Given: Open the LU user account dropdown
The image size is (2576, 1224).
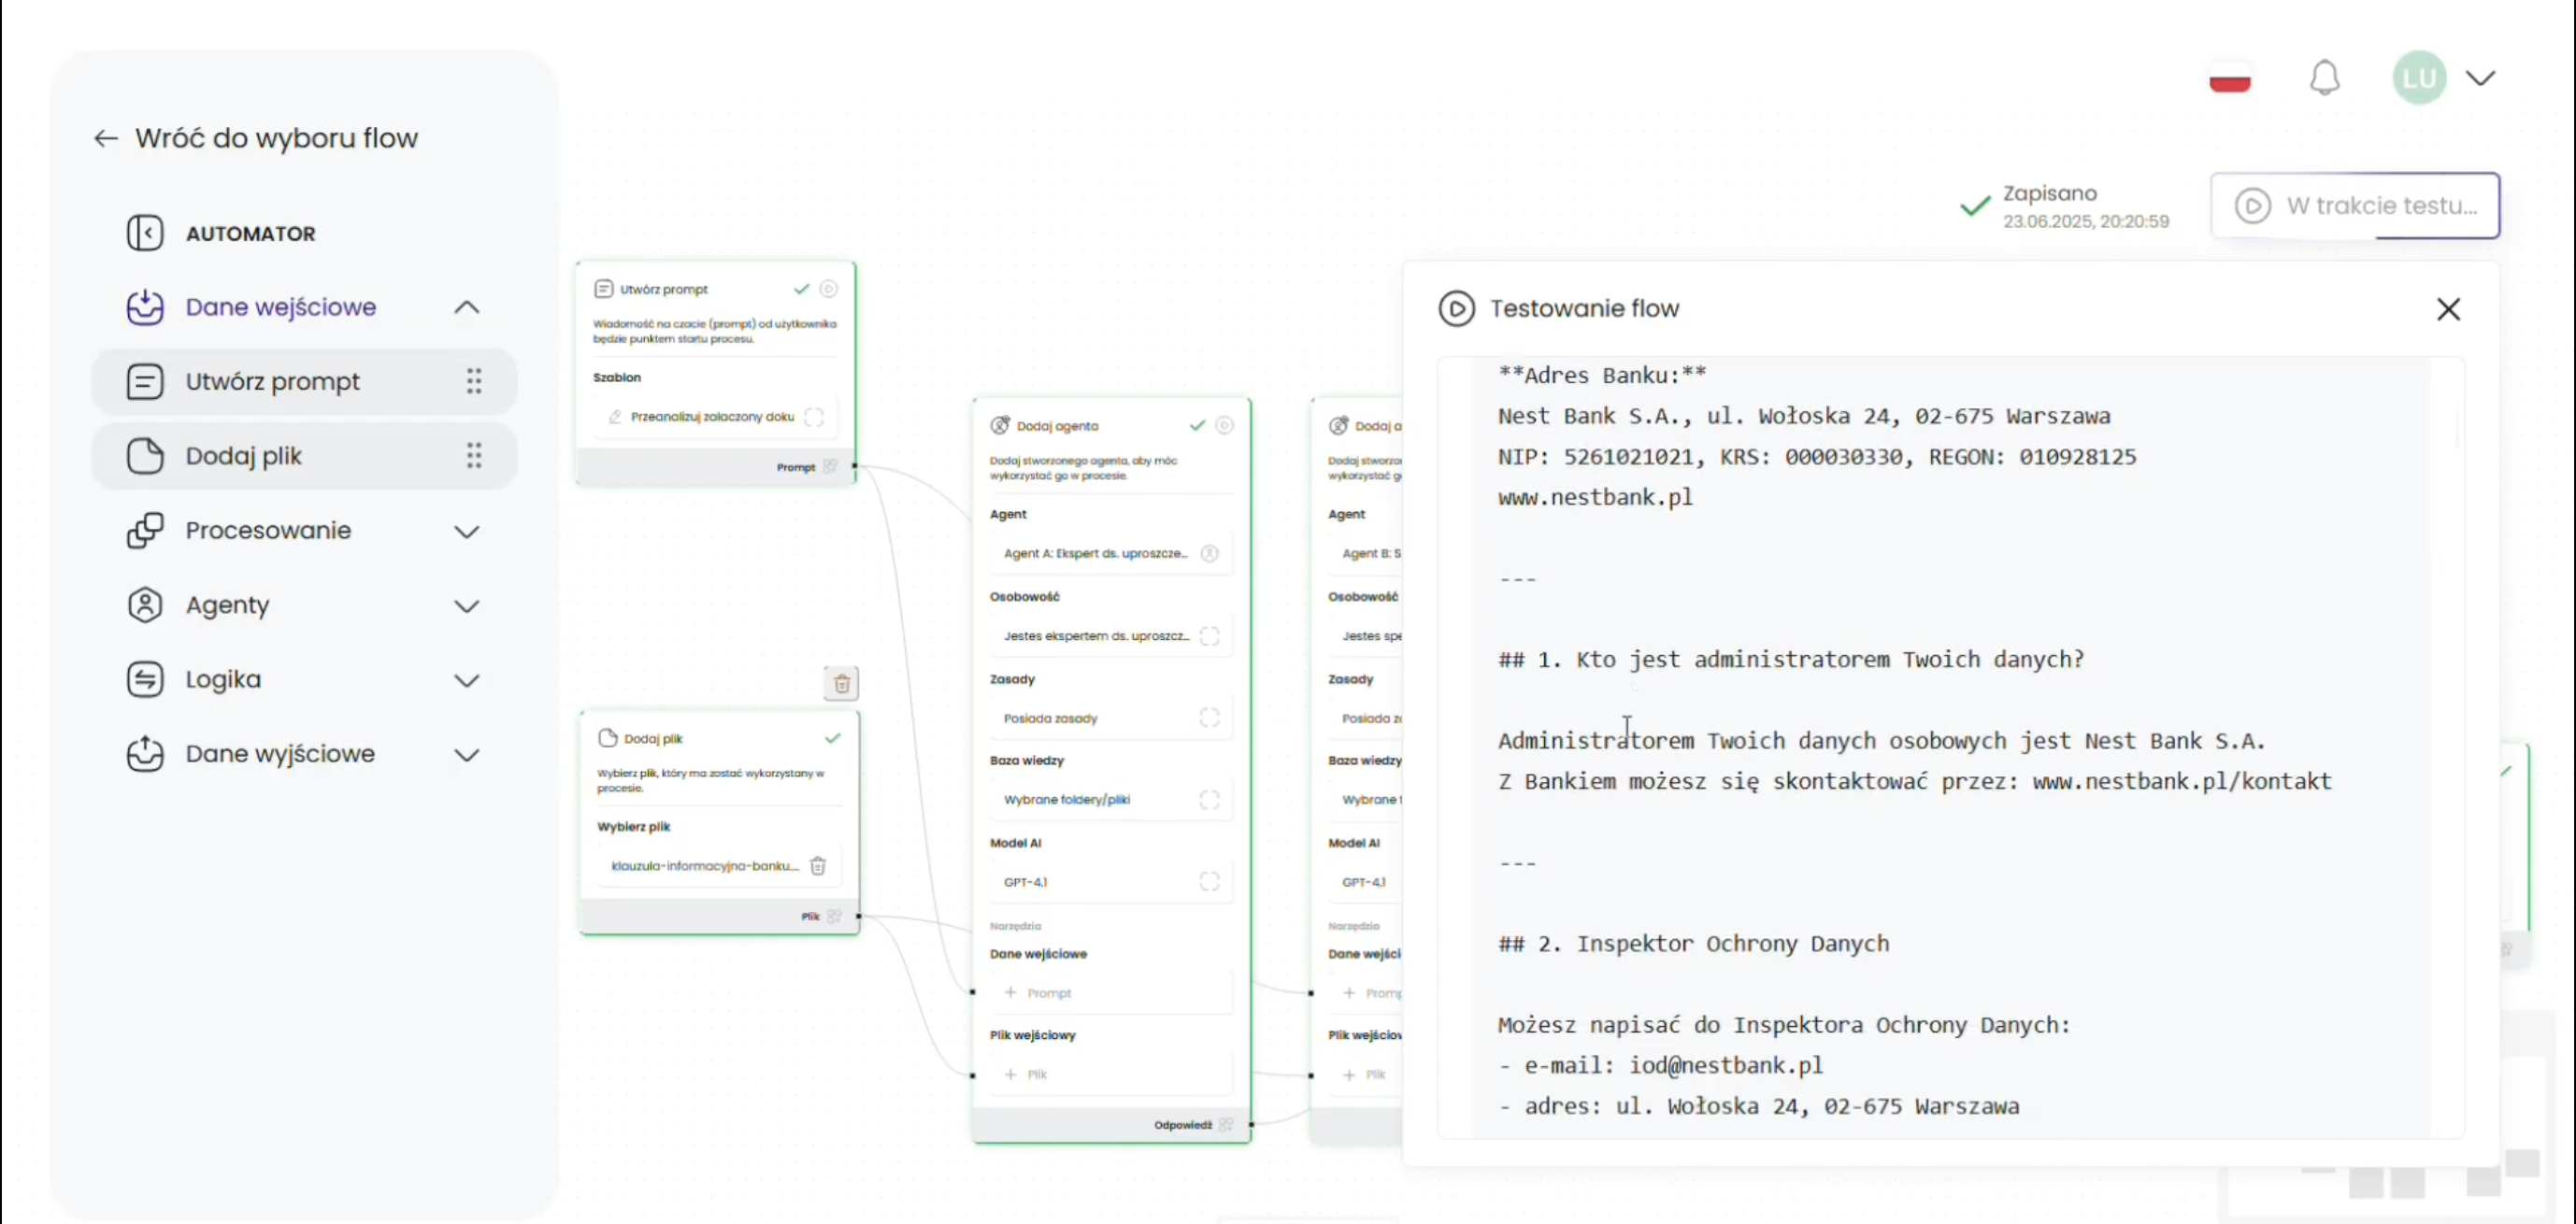Looking at the screenshot, I should coord(2480,78).
